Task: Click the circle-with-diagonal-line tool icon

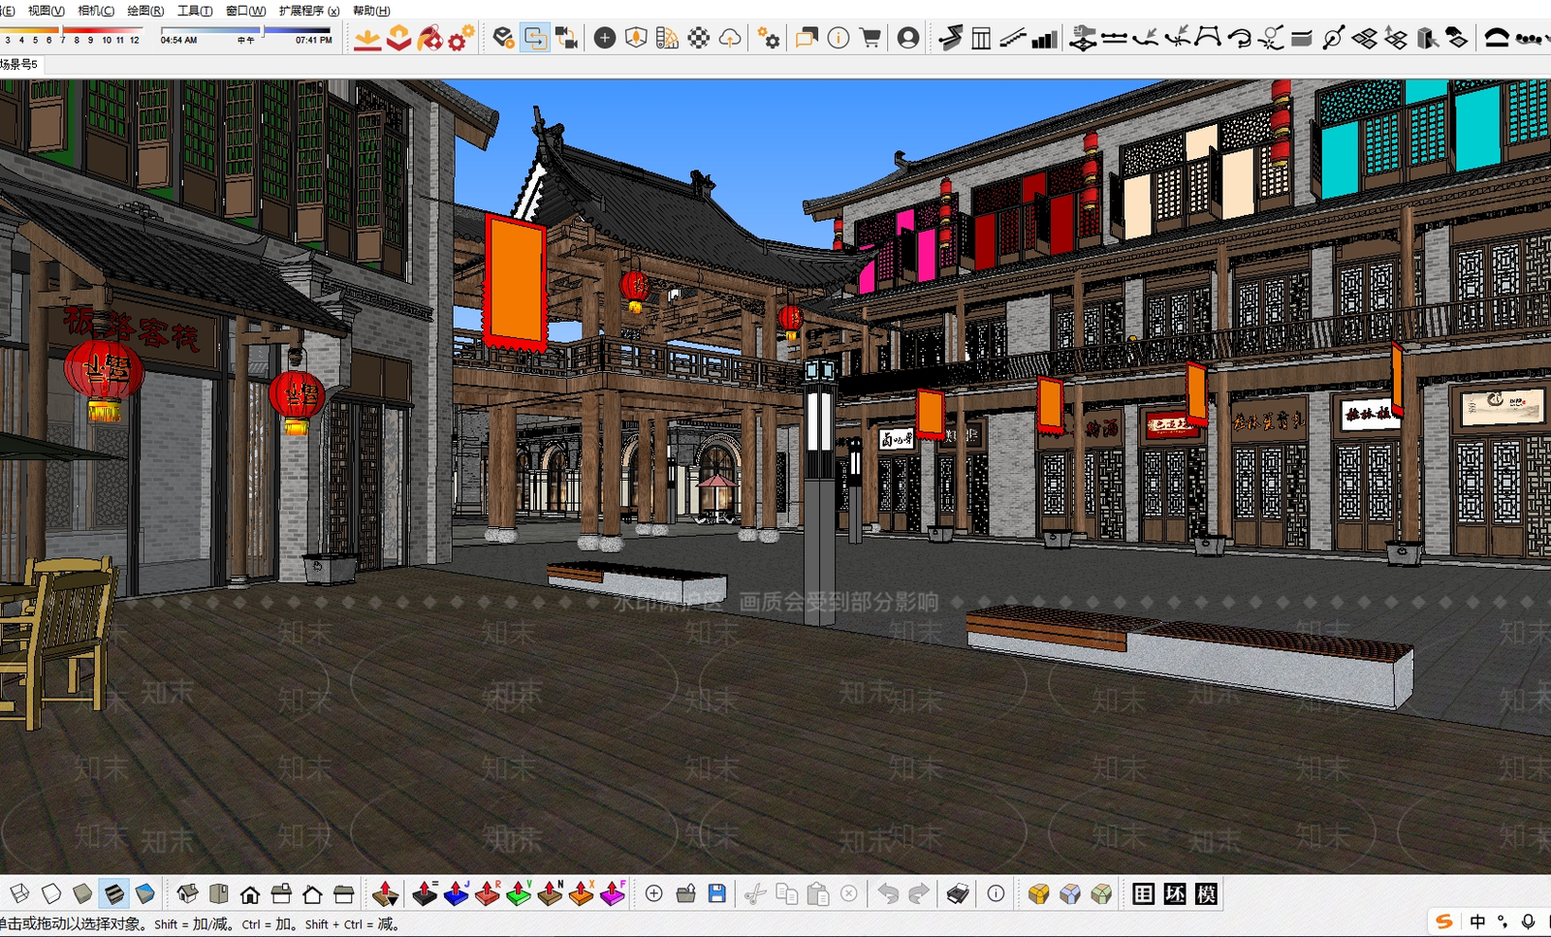Action: pyautogui.click(x=1333, y=38)
